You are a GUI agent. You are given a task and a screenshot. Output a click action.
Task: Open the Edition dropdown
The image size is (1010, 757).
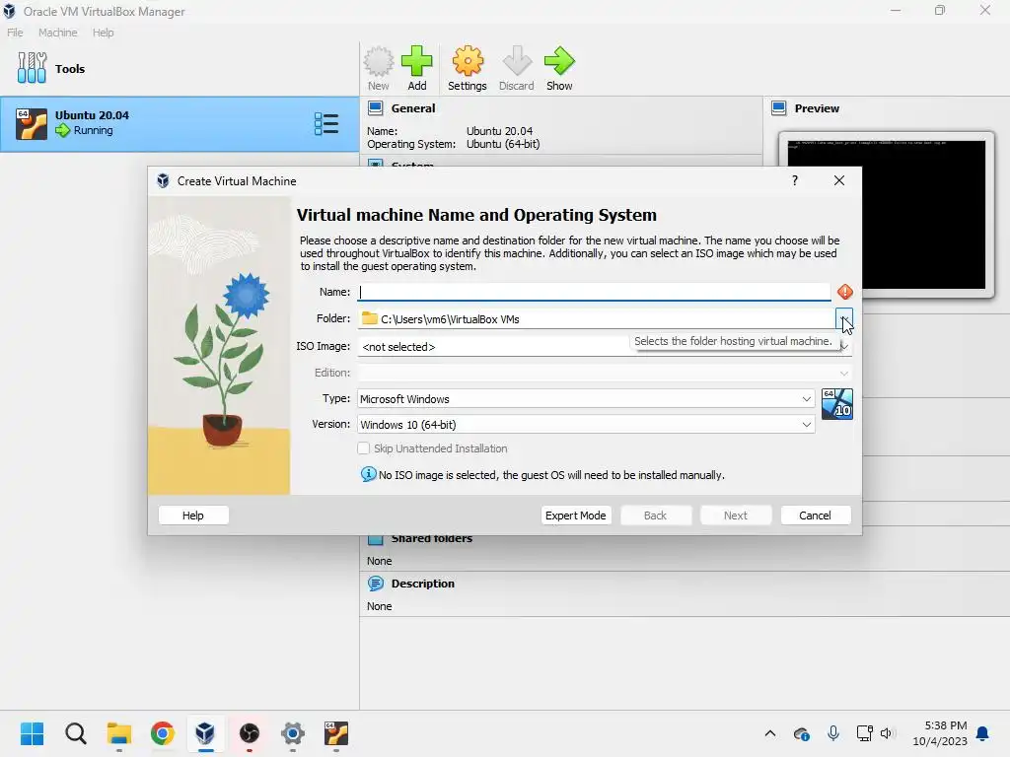point(844,373)
